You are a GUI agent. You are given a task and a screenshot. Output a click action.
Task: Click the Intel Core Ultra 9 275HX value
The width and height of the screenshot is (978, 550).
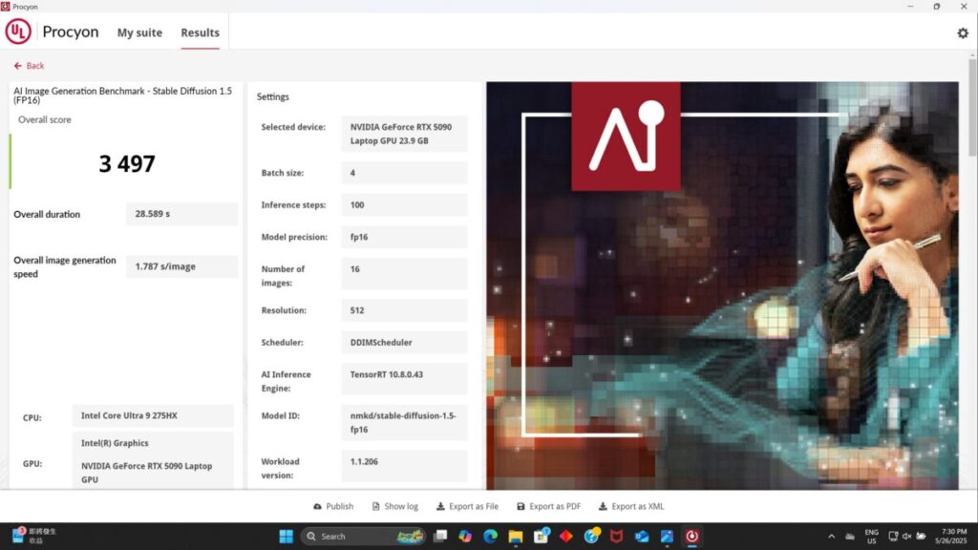click(153, 416)
